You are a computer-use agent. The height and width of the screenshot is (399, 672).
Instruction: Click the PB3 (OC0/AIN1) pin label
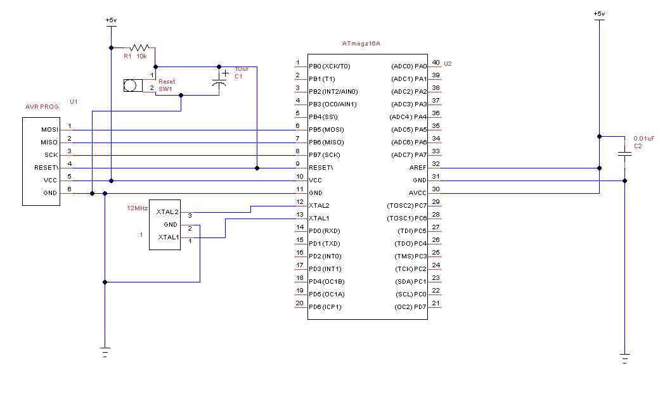click(x=333, y=104)
